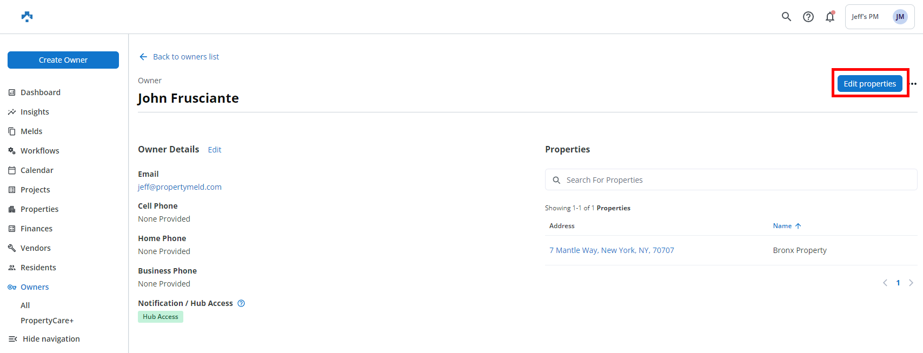Hide the navigation sidebar
The image size is (923, 353).
coord(51,339)
